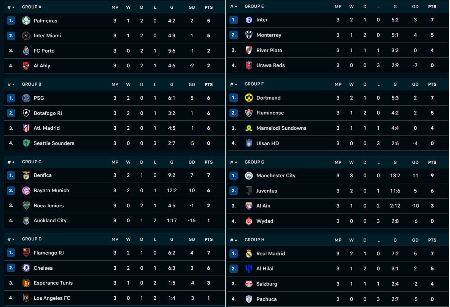Open Inter Miami team link
Image resolution: width=450 pixels, height=307 pixels.
pyautogui.click(x=47, y=36)
